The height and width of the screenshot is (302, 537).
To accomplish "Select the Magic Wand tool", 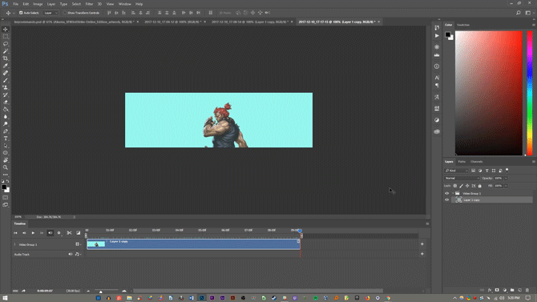I will 6,51.
